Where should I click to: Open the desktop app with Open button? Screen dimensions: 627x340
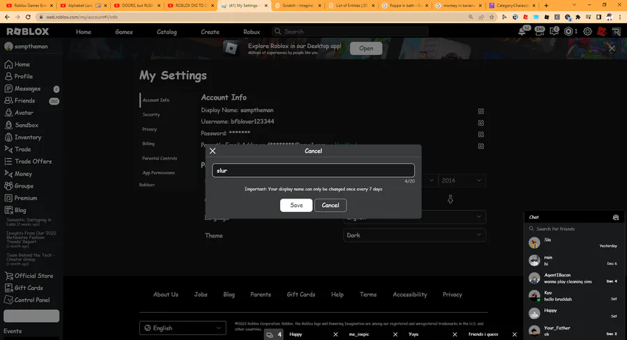tap(366, 48)
